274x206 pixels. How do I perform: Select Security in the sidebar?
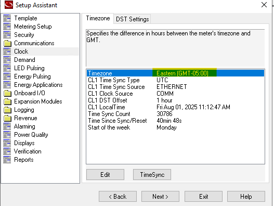24,35
